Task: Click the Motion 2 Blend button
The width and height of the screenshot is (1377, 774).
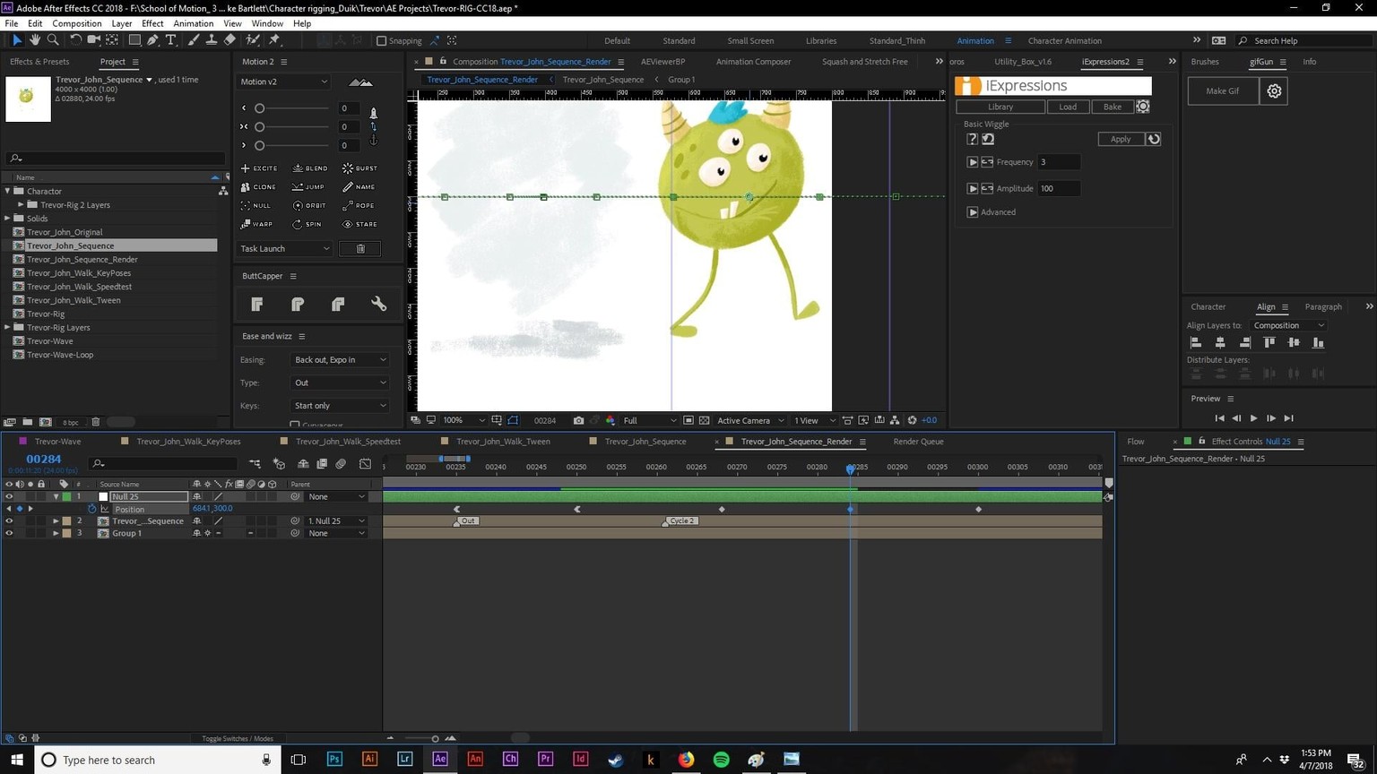Action: point(310,168)
